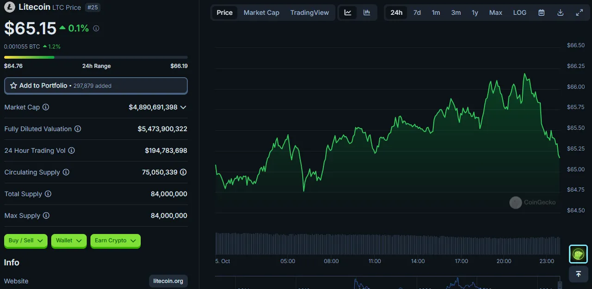
Task: Open price change info icon beside 0.1%
Action: (96, 29)
